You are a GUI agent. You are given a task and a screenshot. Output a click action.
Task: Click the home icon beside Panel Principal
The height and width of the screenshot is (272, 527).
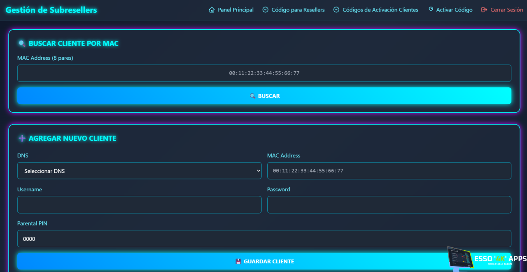pyautogui.click(x=212, y=10)
